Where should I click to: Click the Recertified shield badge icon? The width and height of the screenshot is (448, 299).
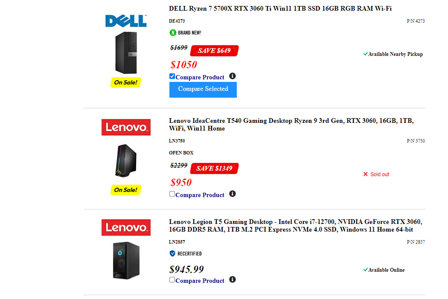[x=172, y=253]
